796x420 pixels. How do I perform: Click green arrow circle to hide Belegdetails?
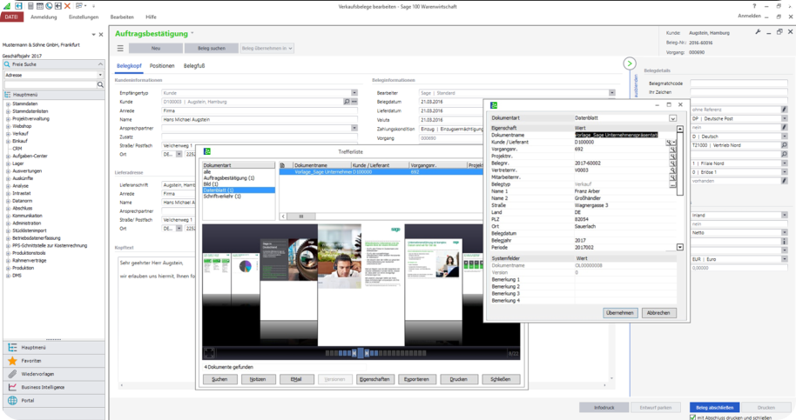pyautogui.click(x=630, y=63)
